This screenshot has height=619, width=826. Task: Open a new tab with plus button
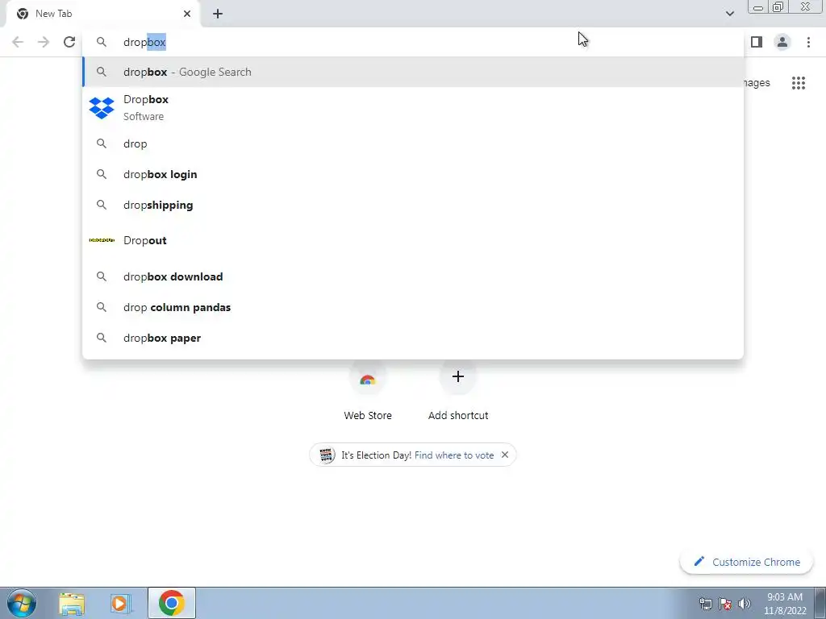tap(218, 14)
